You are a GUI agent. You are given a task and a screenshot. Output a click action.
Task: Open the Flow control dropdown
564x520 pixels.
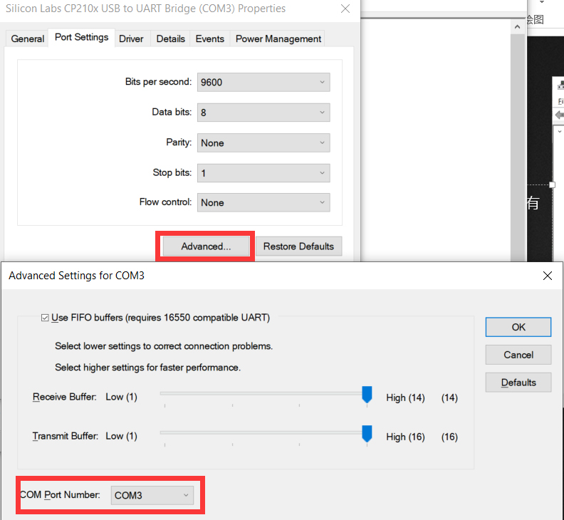coord(263,202)
